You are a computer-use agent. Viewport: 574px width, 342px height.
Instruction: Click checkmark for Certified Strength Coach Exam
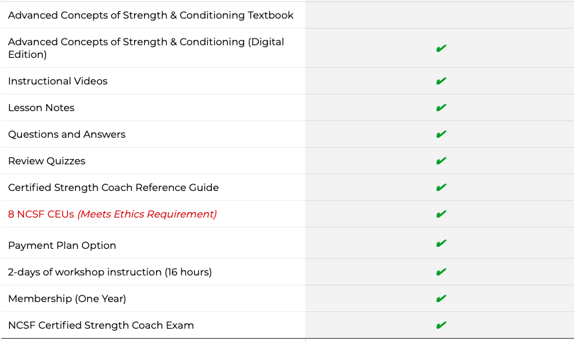click(x=441, y=325)
